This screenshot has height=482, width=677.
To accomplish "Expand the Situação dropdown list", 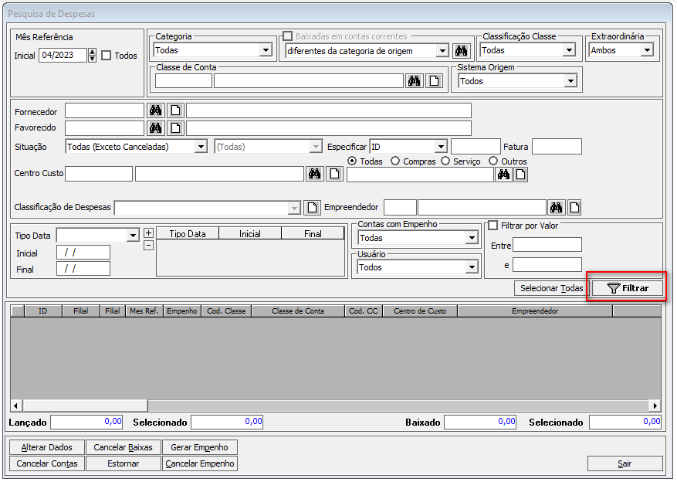I will coord(201,147).
